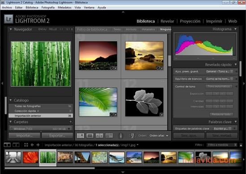
Task: Toggle the a-z sort direction icon
Action: (x=132, y=136)
